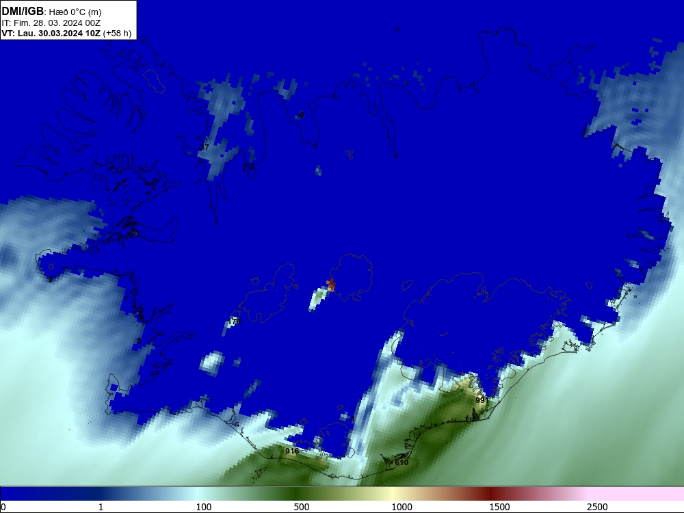
Task: Click the 2500 label on the color scale
Action: [597, 507]
